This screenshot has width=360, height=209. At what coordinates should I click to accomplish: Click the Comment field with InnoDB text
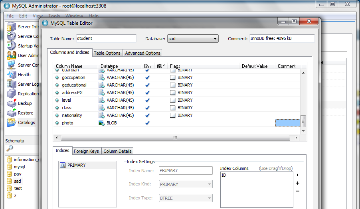[x=282, y=38]
